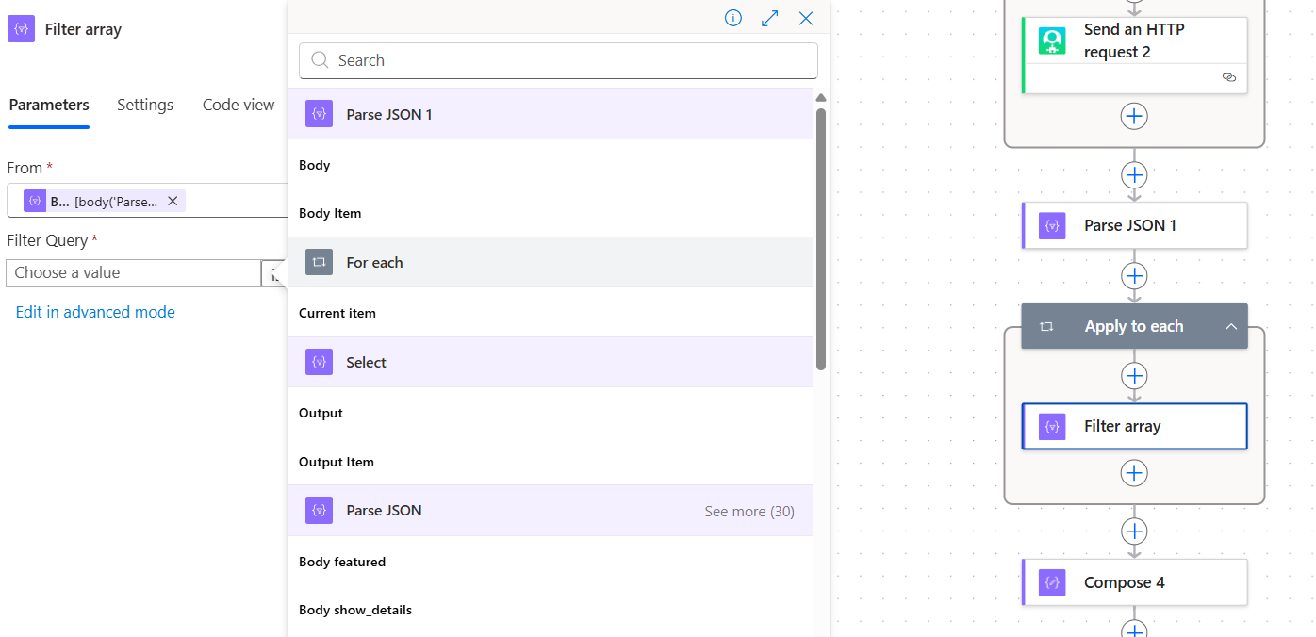The width and height of the screenshot is (1316, 637).
Task: Select the For each group header
Action: [x=550, y=262]
